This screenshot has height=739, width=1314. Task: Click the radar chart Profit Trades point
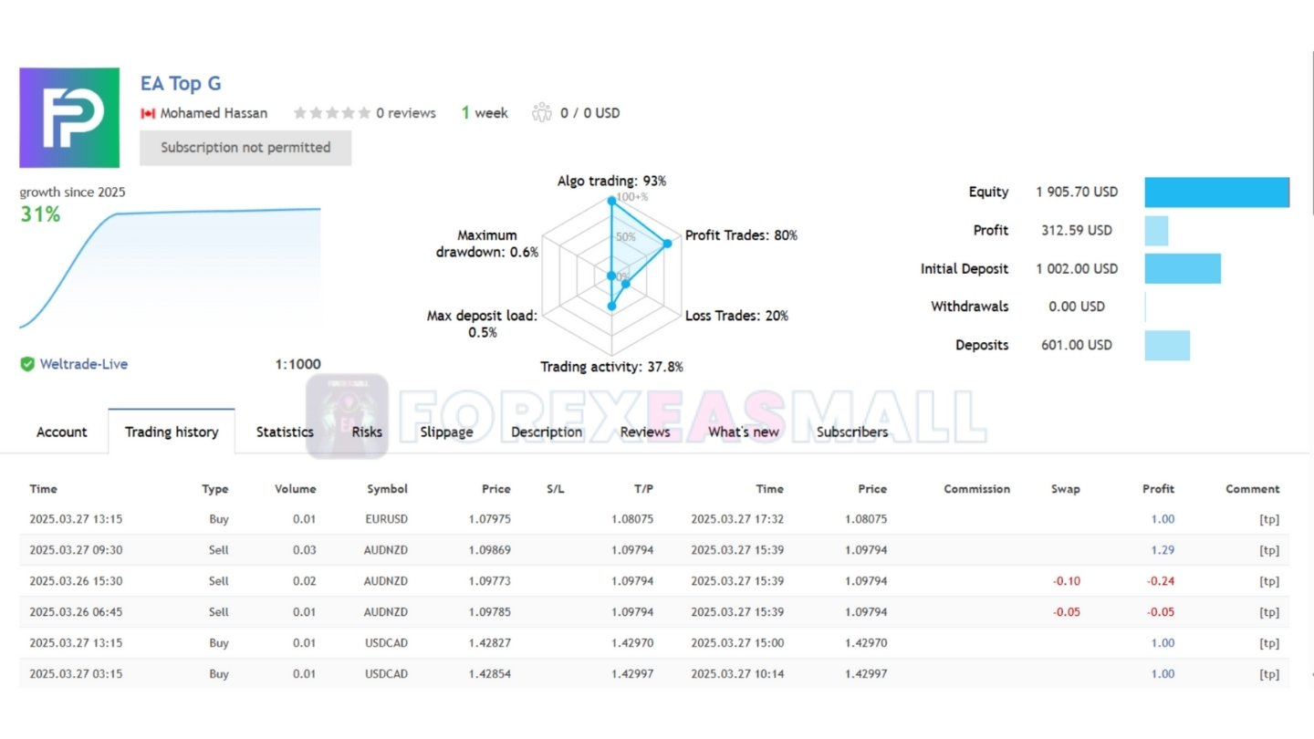pos(667,243)
